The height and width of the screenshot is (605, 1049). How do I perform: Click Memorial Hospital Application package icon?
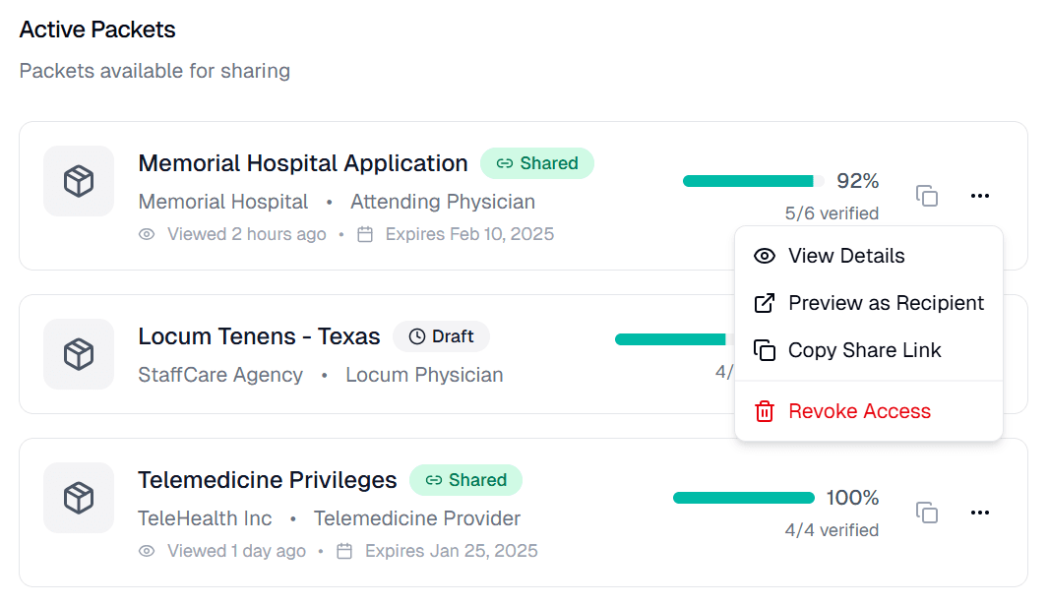(x=79, y=181)
